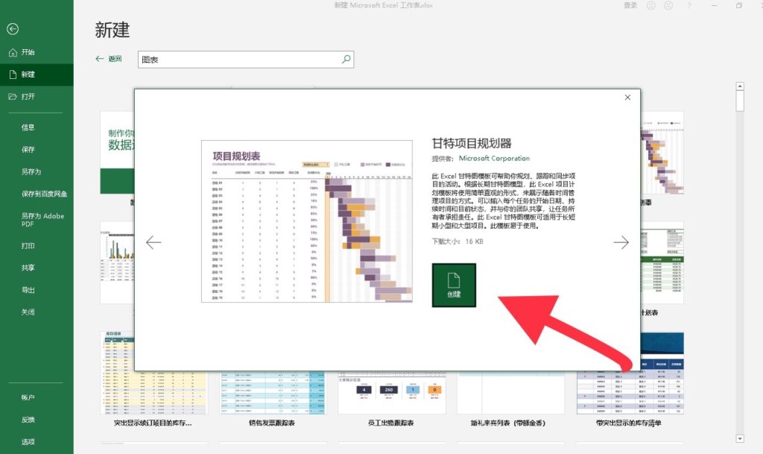Click the smiley face feedback icon
Viewport: 763px width, 454px height.
click(651, 5)
